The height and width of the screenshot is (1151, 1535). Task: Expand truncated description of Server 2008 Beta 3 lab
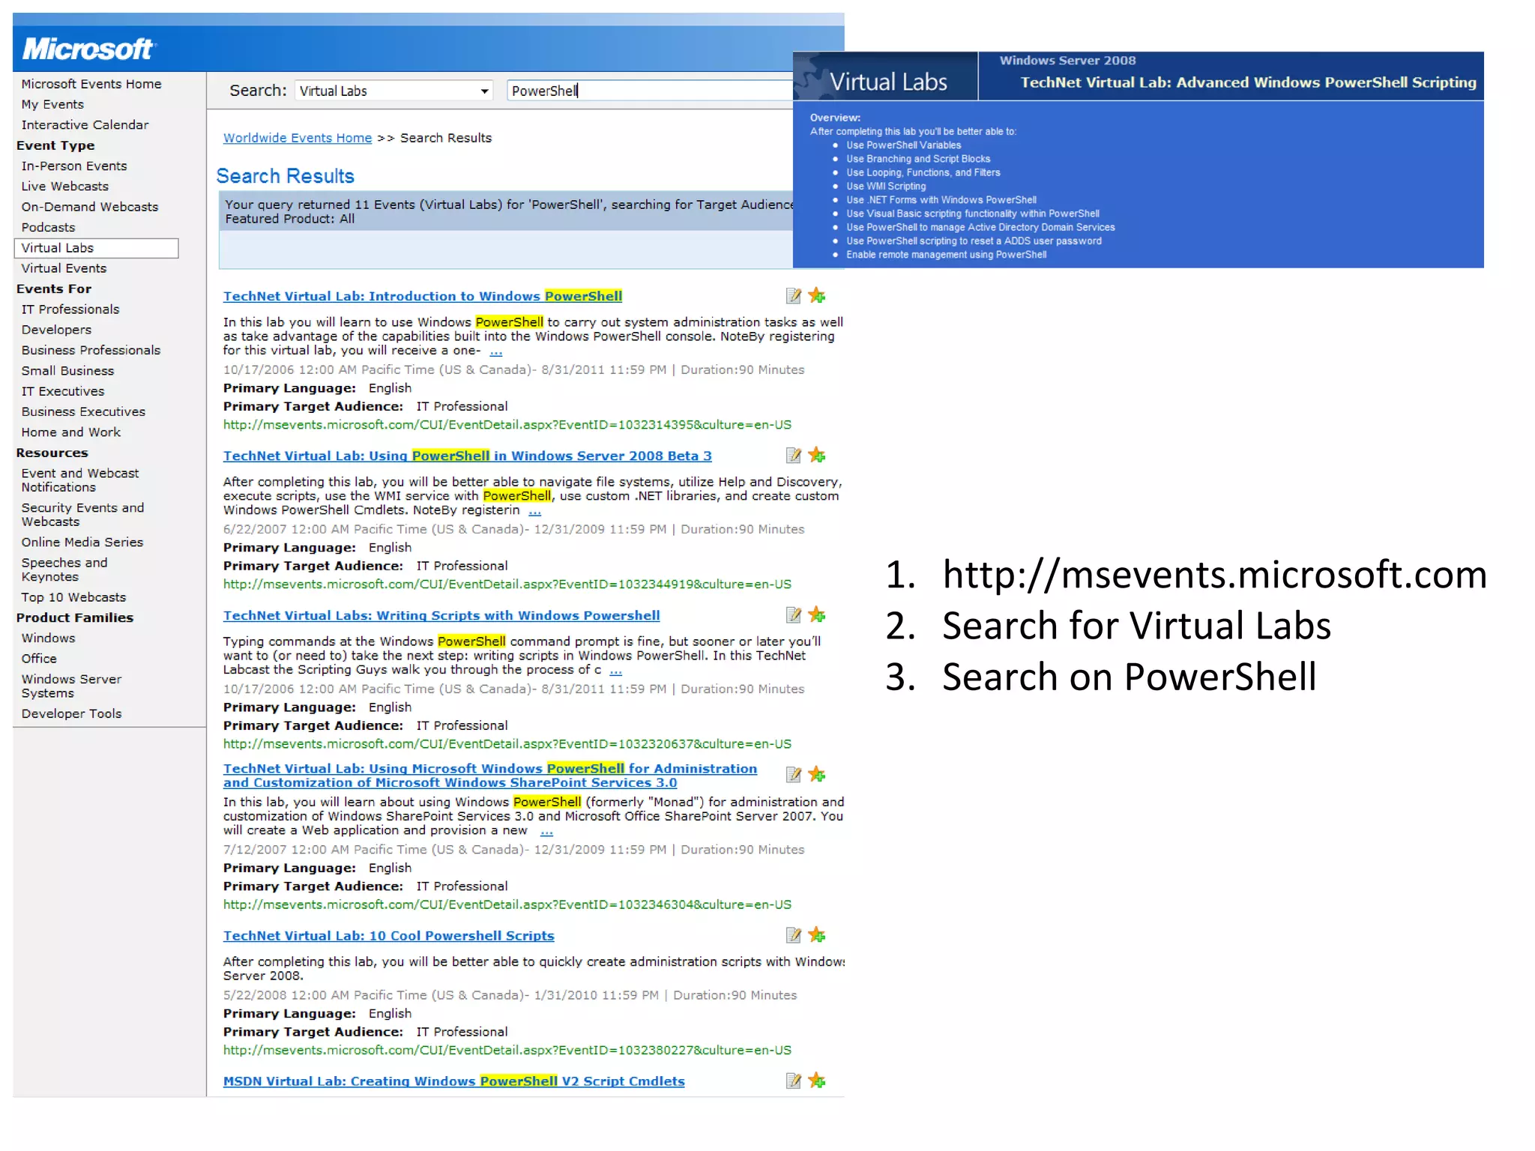tap(534, 511)
